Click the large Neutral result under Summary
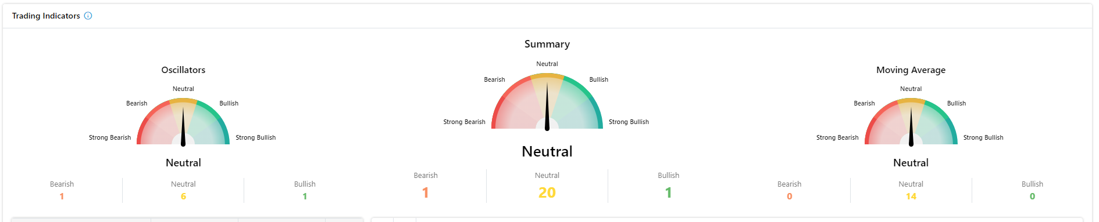 547,151
